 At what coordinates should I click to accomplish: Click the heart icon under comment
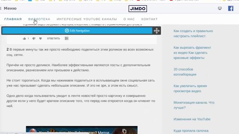click(x=40, y=39)
